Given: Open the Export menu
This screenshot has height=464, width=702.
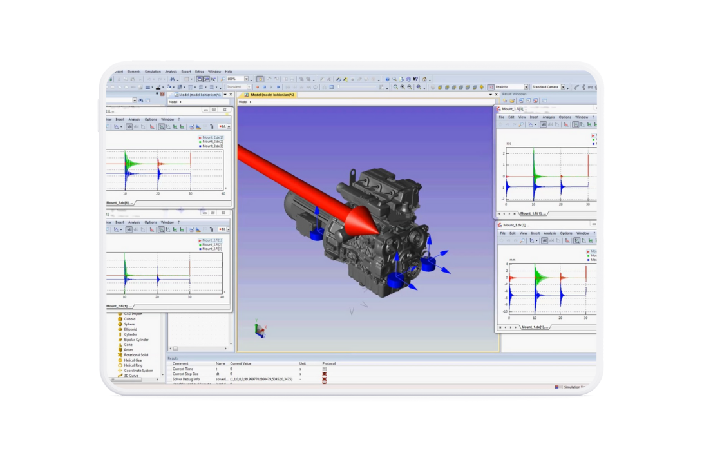Looking at the screenshot, I should 185,72.
